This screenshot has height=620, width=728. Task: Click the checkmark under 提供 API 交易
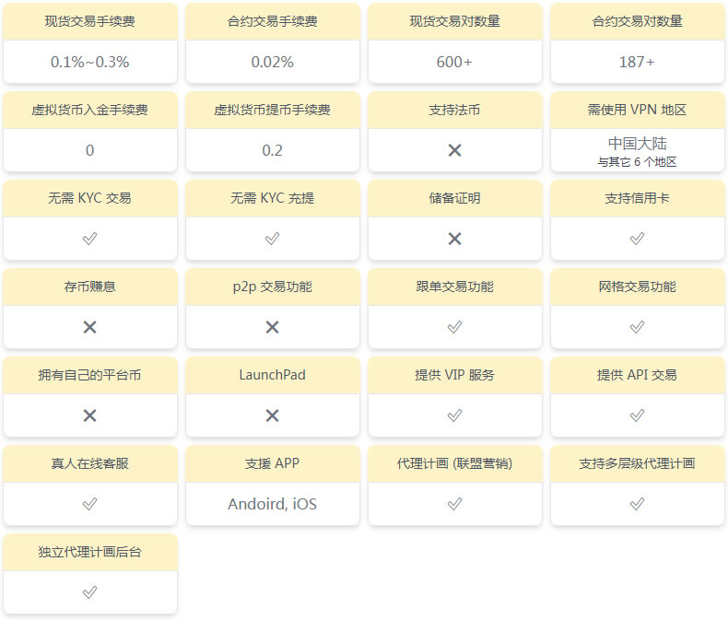[x=637, y=415]
